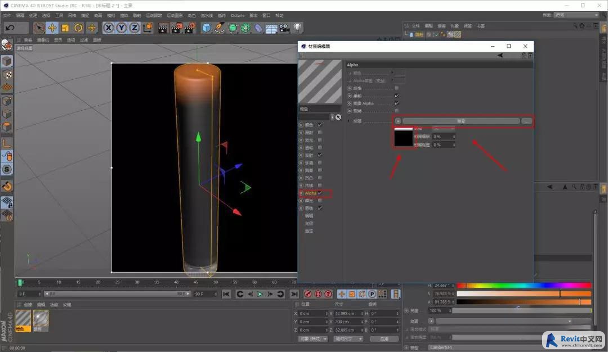
Task: Click the Undo arrow icon
Action: click(x=10, y=28)
